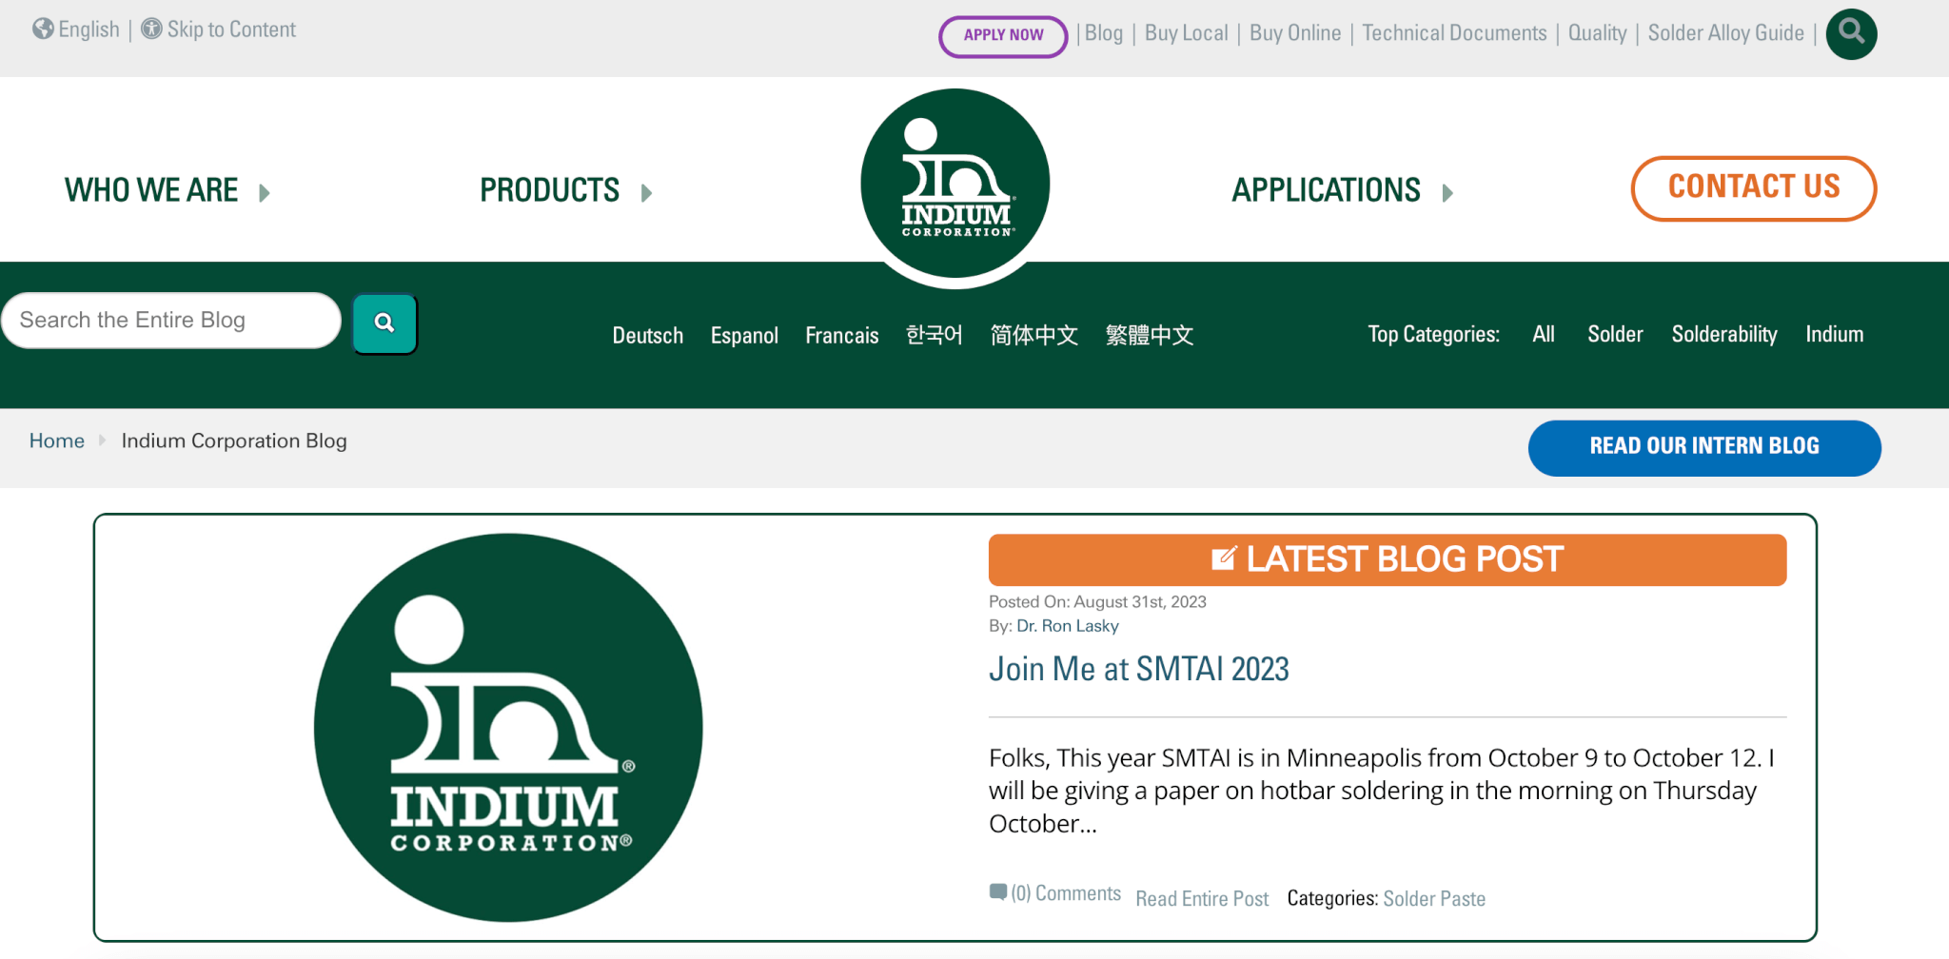The width and height of the screenshot is (1949, 959).
Task: Open Technical Documents link
Action: (1454, 33)
